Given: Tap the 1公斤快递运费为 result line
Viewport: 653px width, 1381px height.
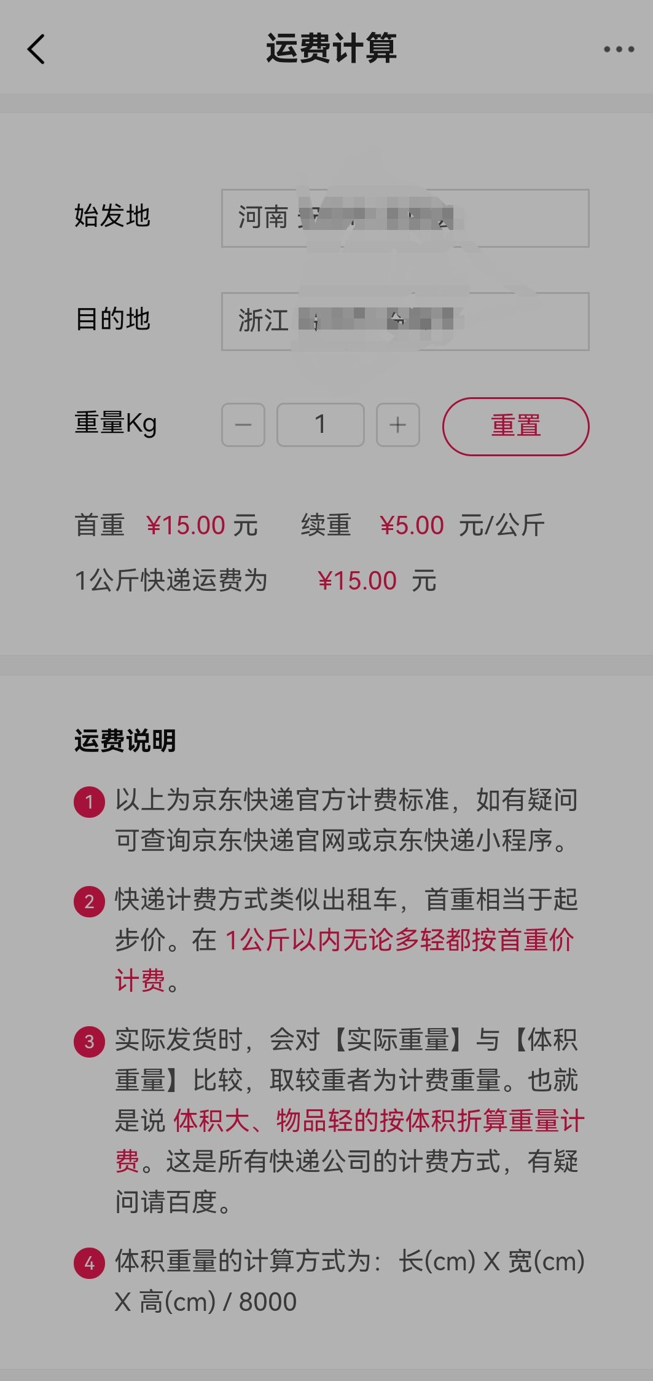Looking at the screenshot, I should click(171, 580).
